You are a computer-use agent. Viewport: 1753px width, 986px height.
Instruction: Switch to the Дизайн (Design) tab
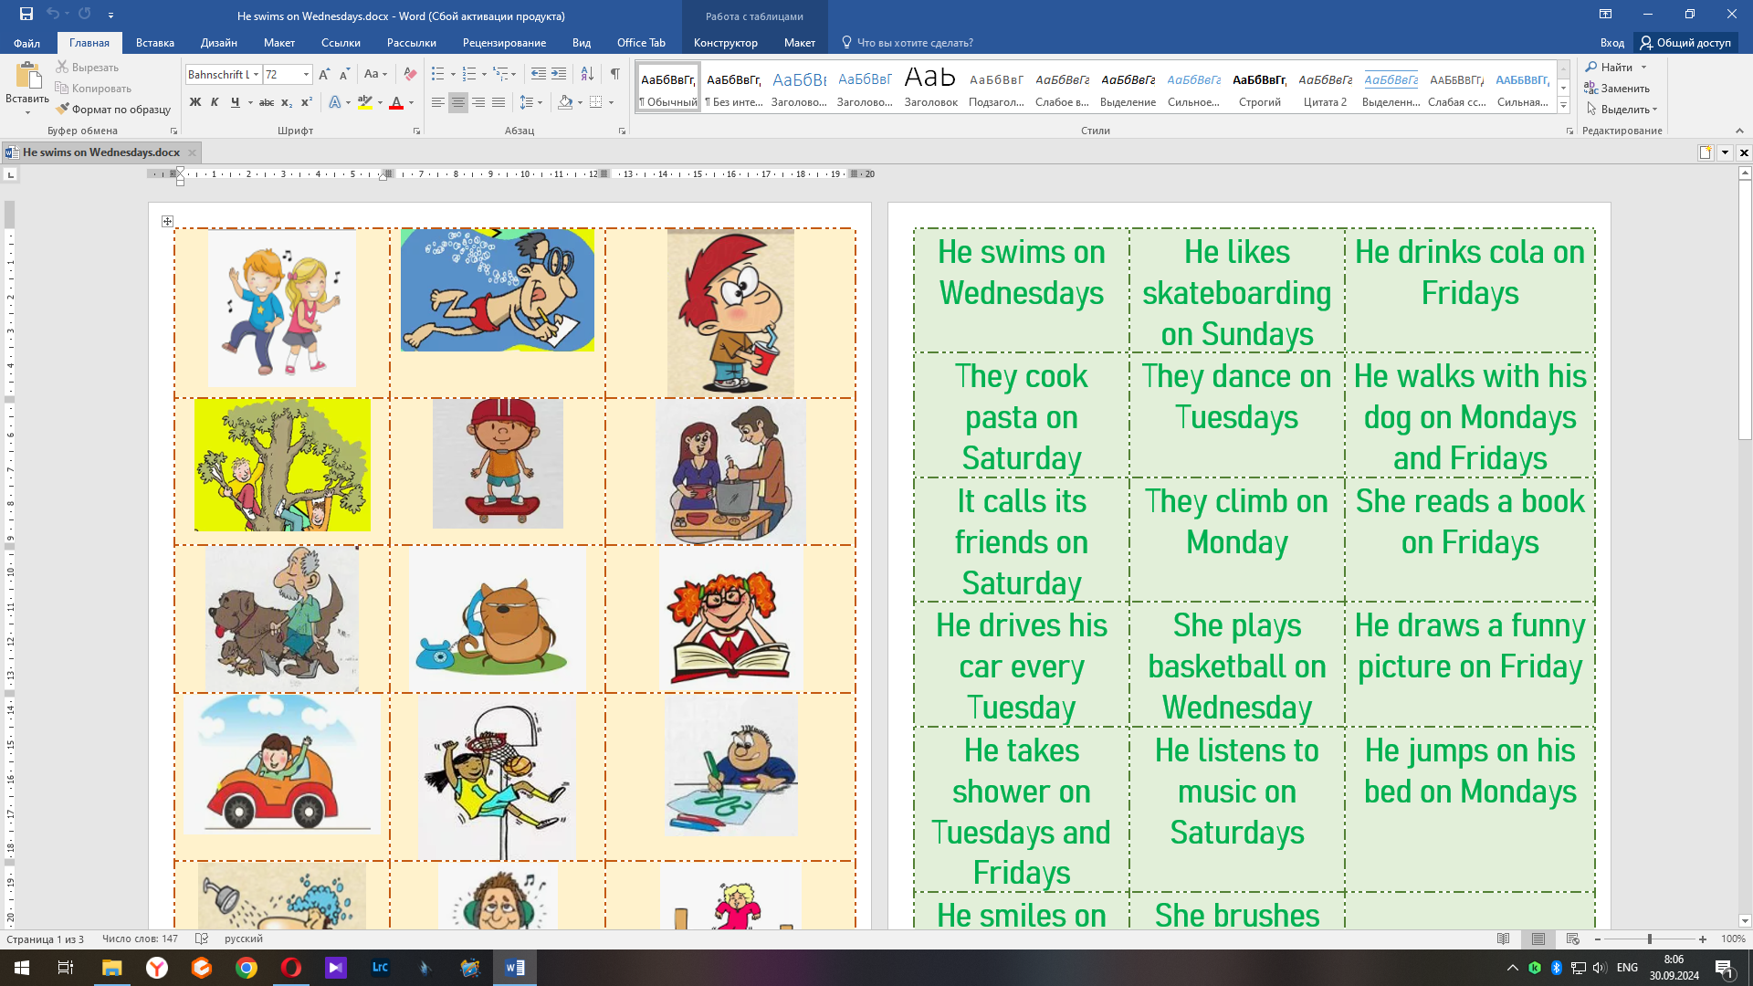tap(219, 43)
